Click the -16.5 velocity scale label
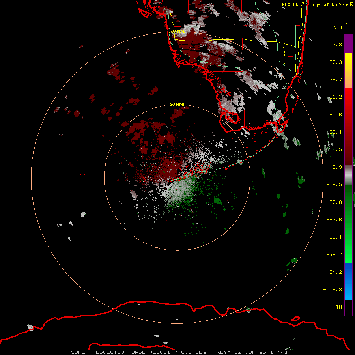This screenshot has height=355, width=355. coord(334,185)
